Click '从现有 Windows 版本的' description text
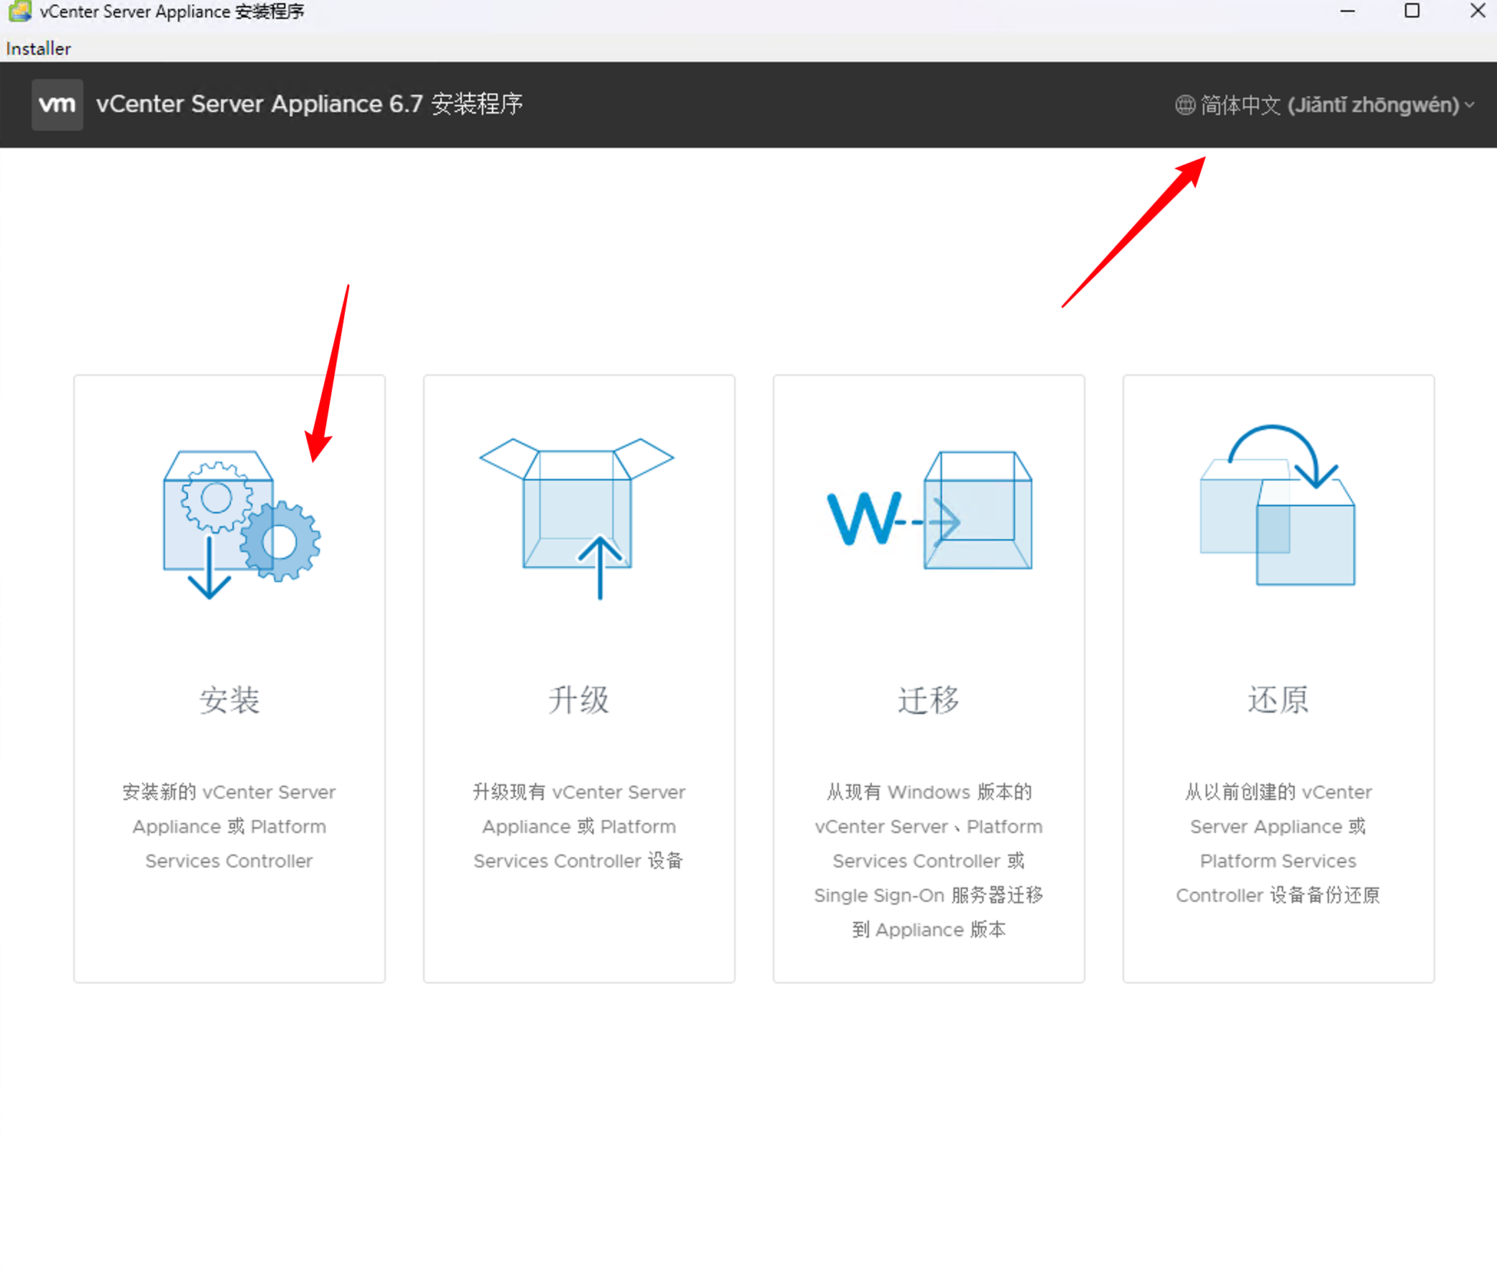1497x1279 pixels. pos(928,792)
